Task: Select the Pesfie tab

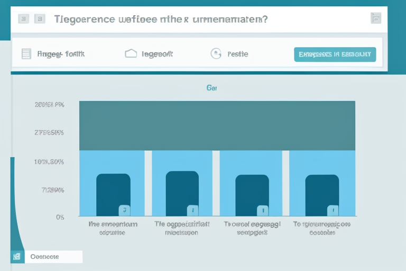Action: [x=237, y=54]
